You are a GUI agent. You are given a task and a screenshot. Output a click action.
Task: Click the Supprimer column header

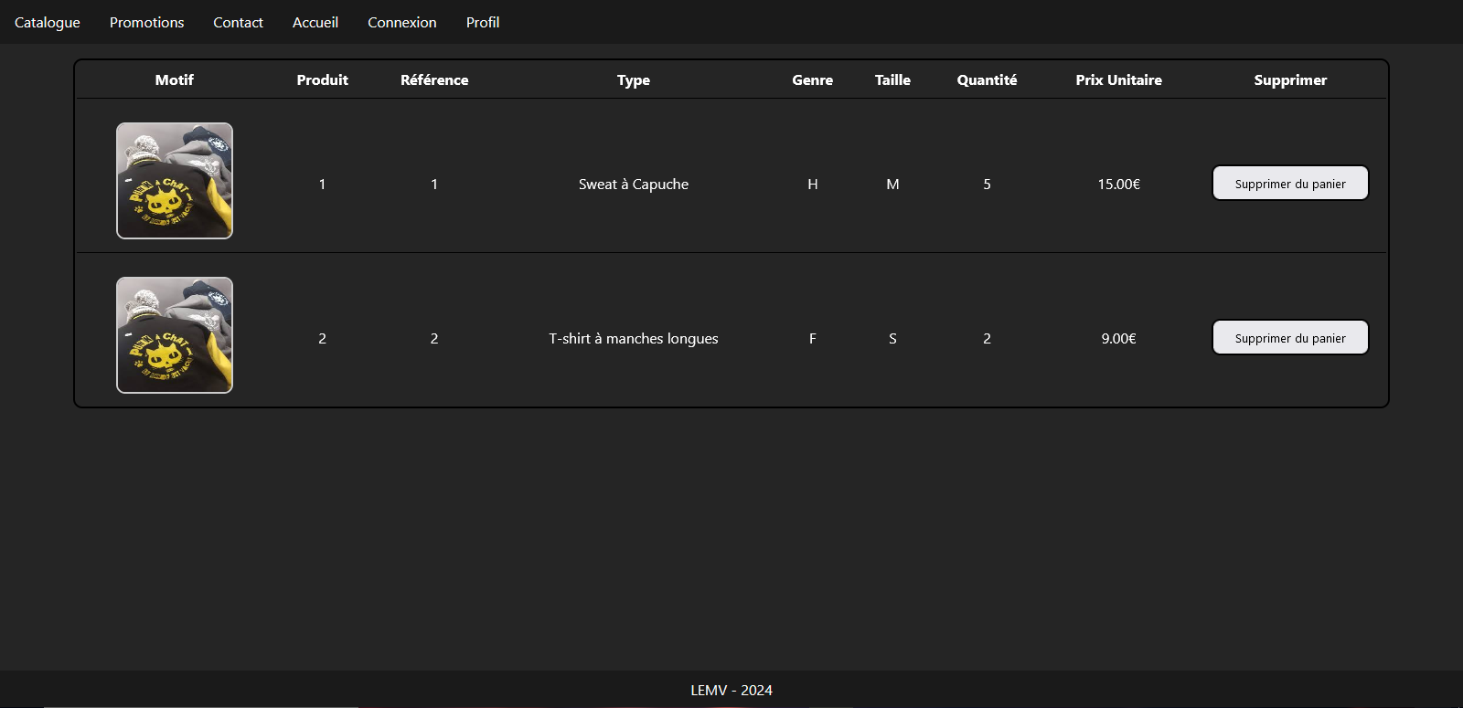[1290, 80]
